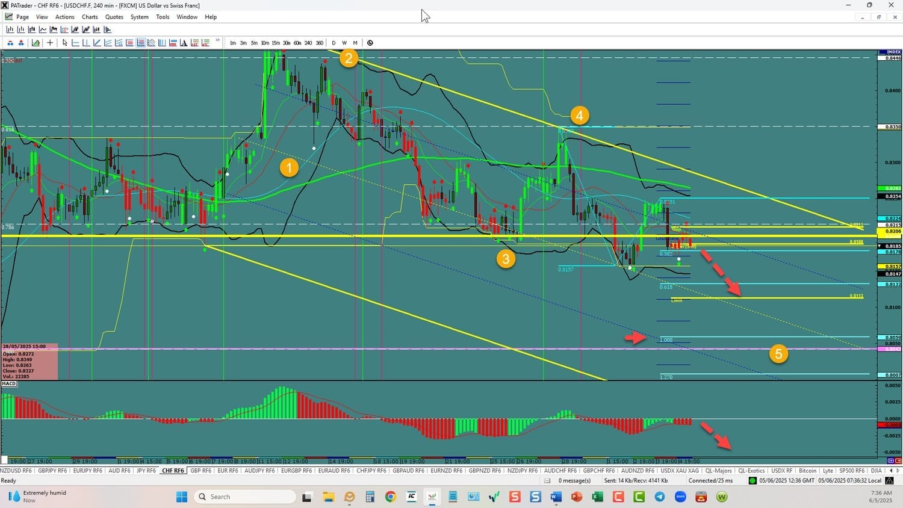Screen dimensions: 903x508
Task: Open the Tools menu
Action: (x=163, y=17)
